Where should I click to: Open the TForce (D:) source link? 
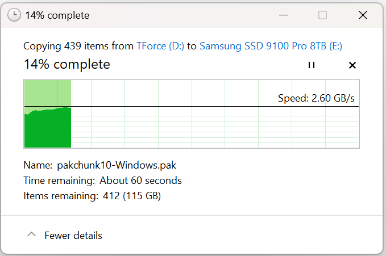(x=160, y=46)
